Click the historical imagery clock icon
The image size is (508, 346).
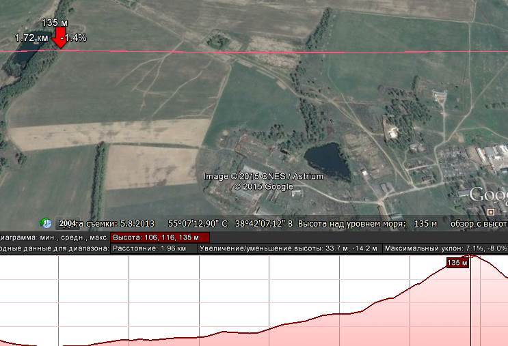click(46, 223)
